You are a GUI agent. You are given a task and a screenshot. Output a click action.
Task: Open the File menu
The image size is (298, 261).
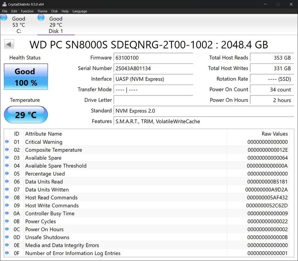(4, 11)
